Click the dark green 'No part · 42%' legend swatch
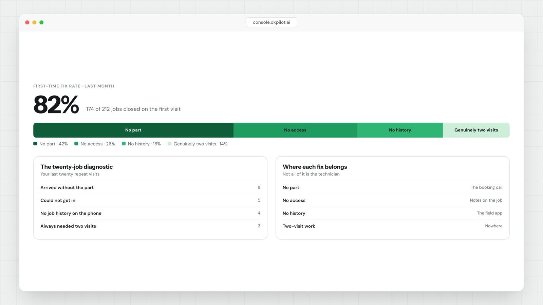The width and height of the screenshot is (543, 305). tap(35, 144)
